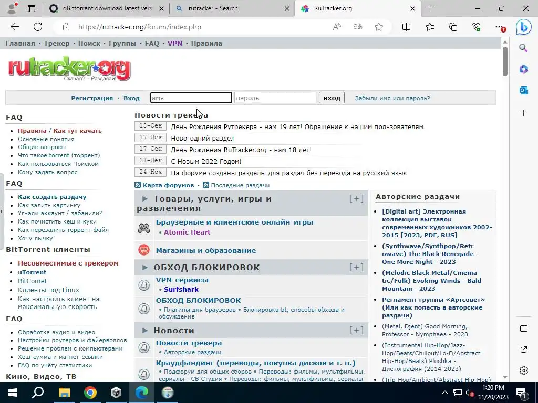Launch Google Chrome from taskbar
The image size is (538, 403).
(x=90, y=393)
